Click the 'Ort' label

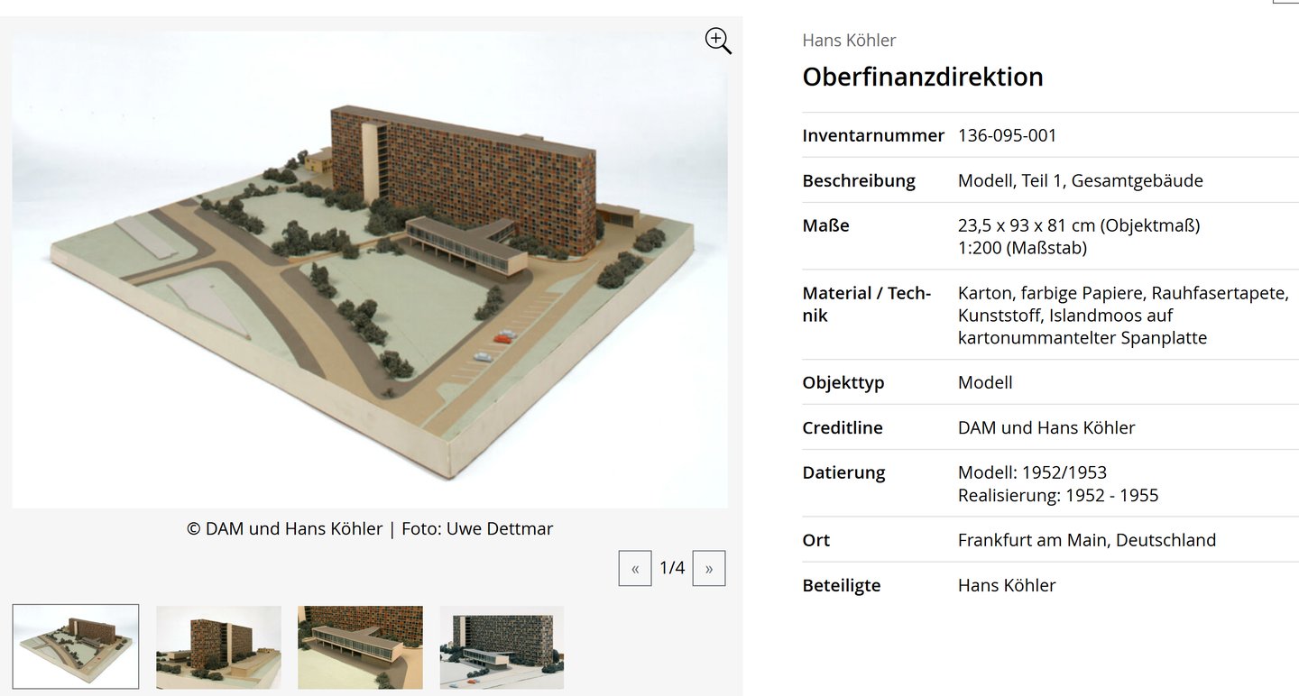[815, 540]
